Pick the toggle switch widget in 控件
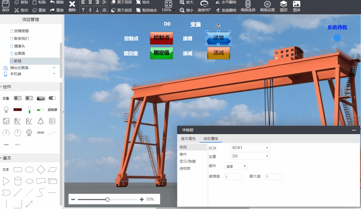Viewport: 361px width, 209px height. pos(52,98)
